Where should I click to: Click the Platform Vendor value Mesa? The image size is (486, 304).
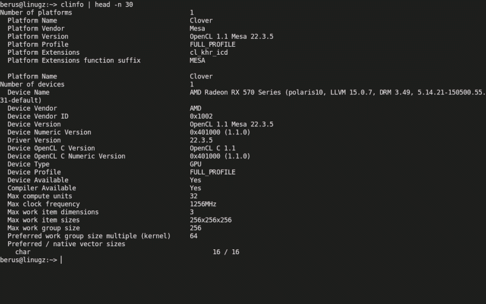click(x=197, y=29)
